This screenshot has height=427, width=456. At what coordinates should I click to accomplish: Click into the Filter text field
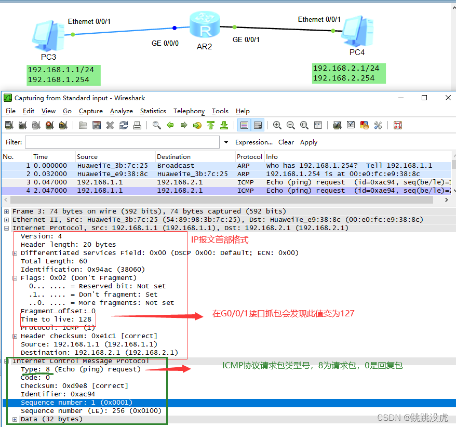tap(122, 142)
